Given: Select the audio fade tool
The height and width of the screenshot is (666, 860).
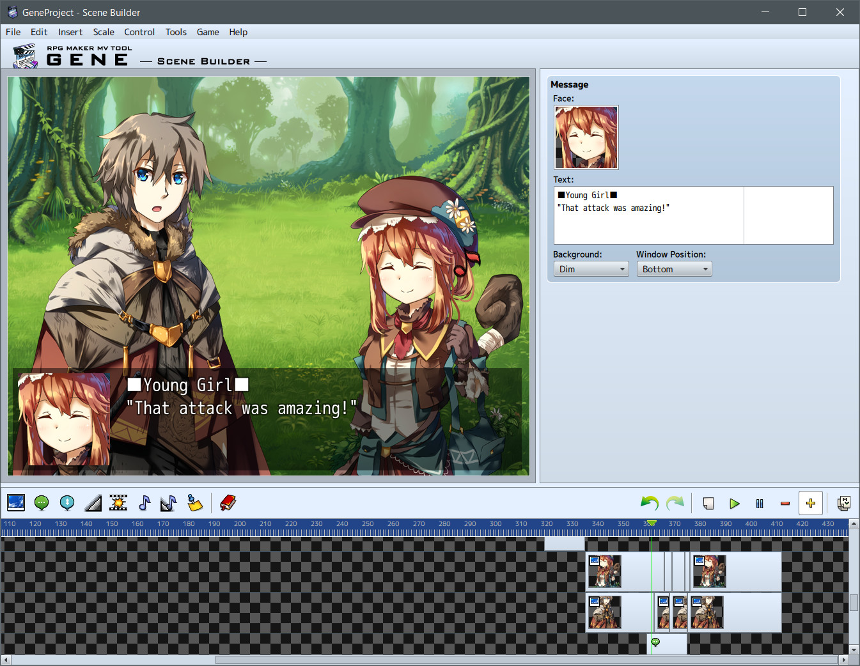Looking at the screenshot, I should [168, 503].
